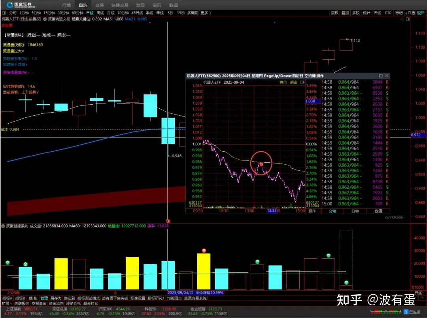Screen dimensions: 427x318
Task: Click the 模板 button
Action: click(33, 298)
